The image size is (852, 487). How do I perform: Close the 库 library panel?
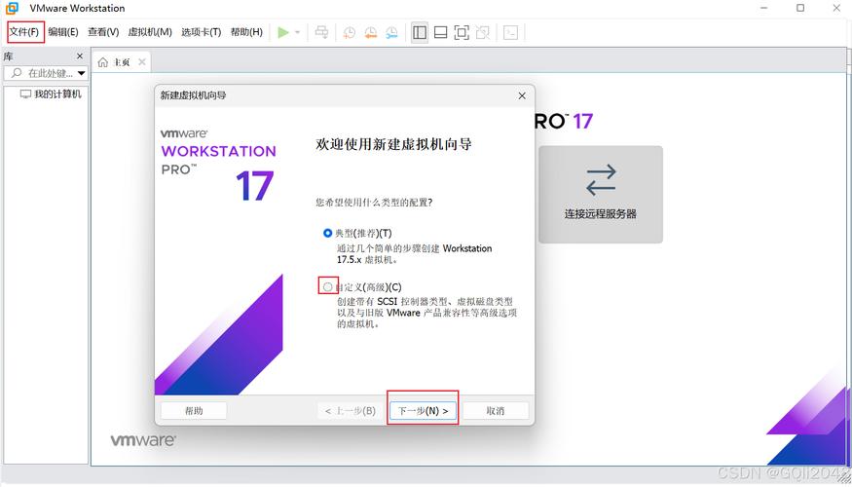point(80,56)
